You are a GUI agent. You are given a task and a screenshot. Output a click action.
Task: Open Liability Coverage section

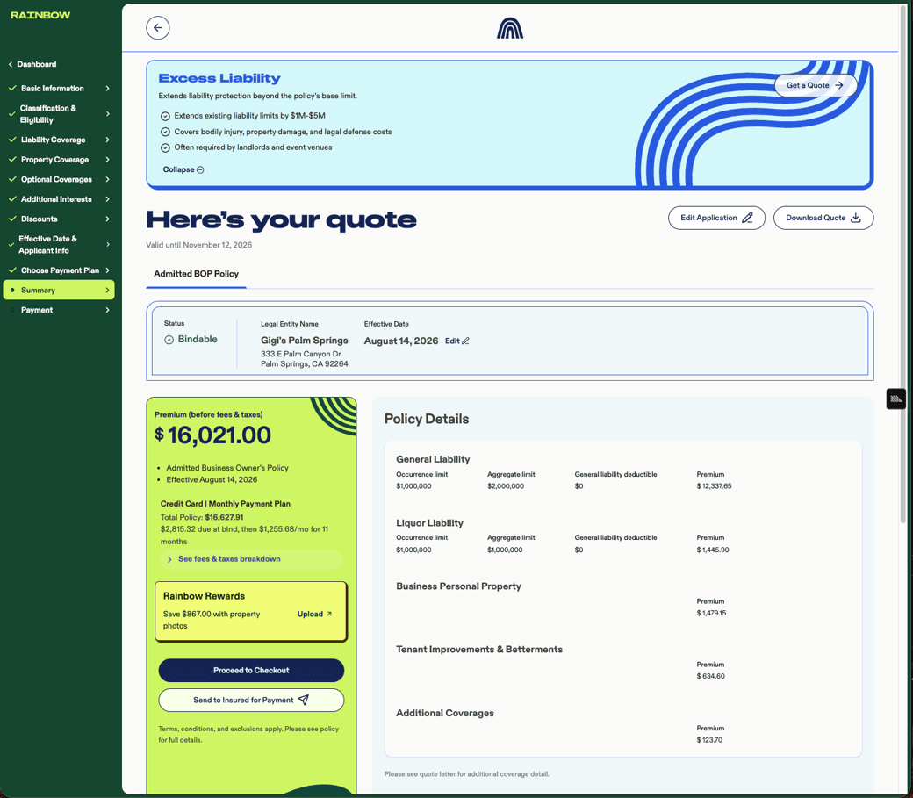(59, 140)
